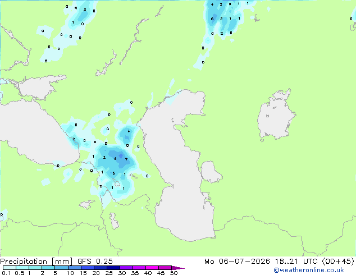Click the 'GFS 0.25' model label
The height and width of the screenshot is (275, 356).
95,262
